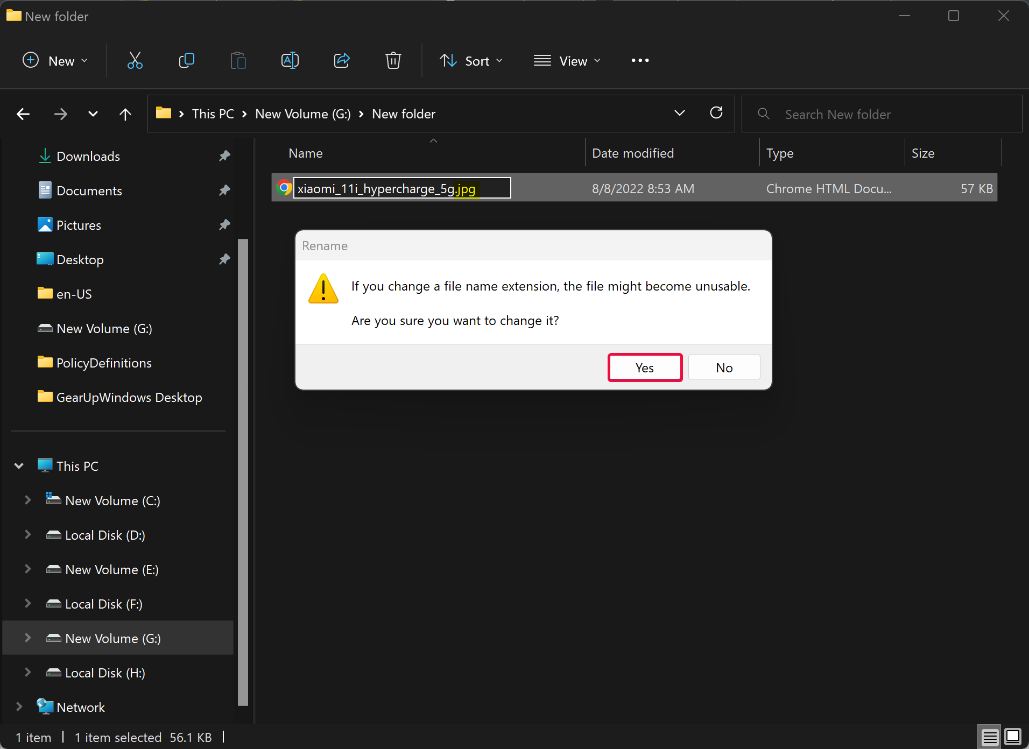This screenshot has height=749, width=1029.
Task: Open recent locations dropdown chevron
Action: coord(93,114)
